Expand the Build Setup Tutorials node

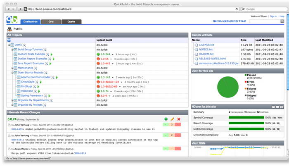tap(12, 50)
